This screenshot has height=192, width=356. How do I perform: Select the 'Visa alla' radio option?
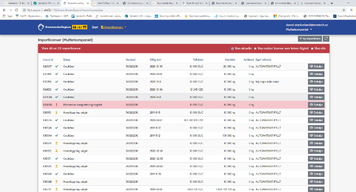click(312, 49)
